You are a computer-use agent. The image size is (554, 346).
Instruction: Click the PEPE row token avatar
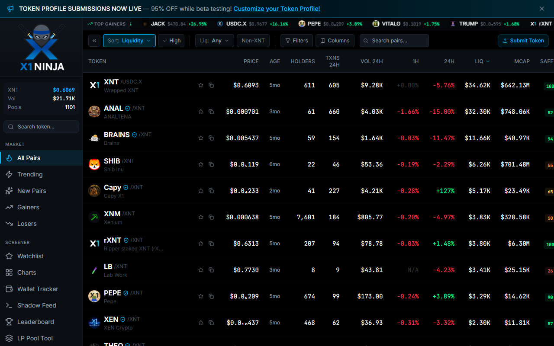click(x=94, y=296)
